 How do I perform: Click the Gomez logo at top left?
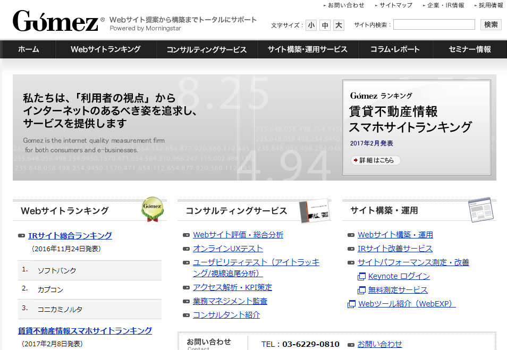(56, 20)
